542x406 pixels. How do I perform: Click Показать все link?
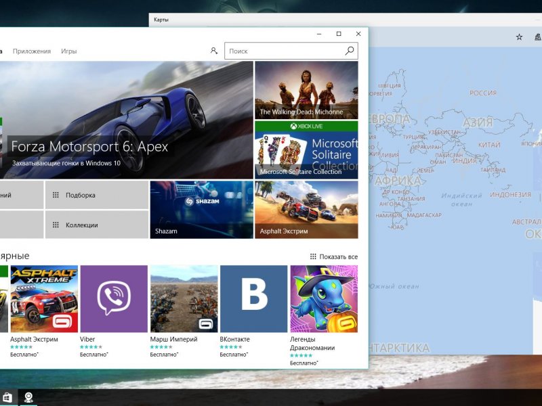(x=334, y=256)
